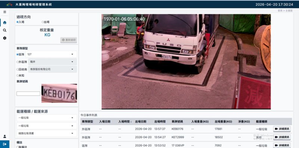
Task: Click the 13:53:52 exit time cell
Action: [x=160, y=145]
